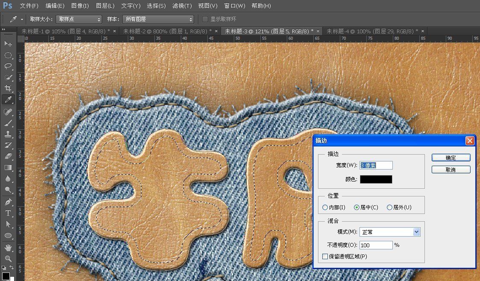The height and width of the screenshot is (281, 480).
Task: Select the Move tool
Action: (8, 44)
